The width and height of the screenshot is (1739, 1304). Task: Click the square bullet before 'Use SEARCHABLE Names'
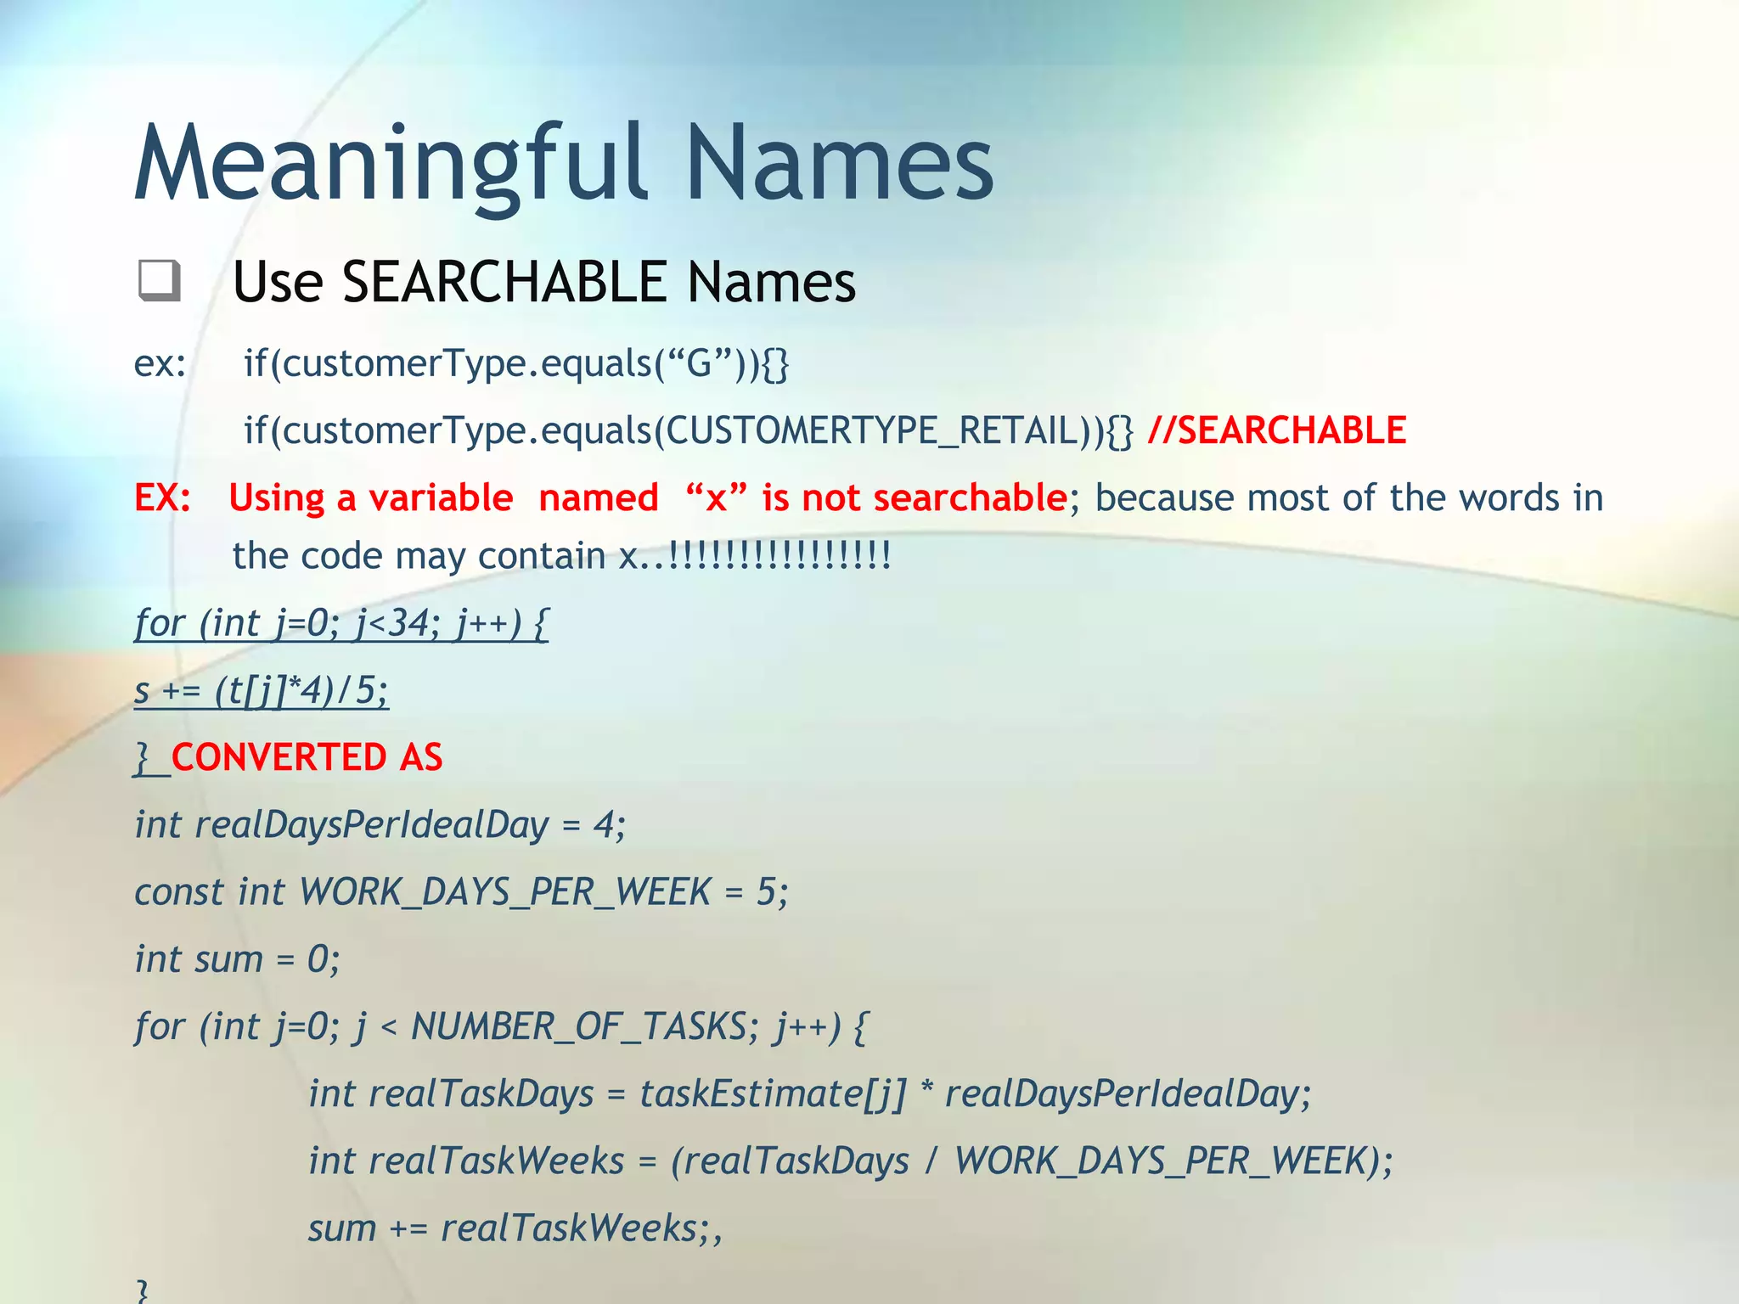click(x=159, y=281)
